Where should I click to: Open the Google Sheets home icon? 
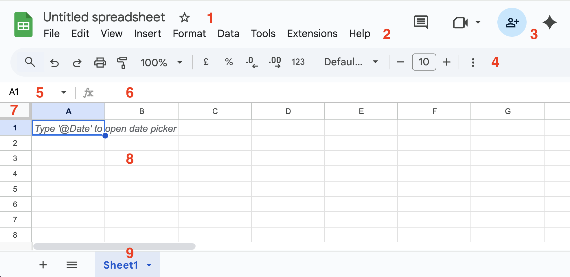tap(23, 25)
